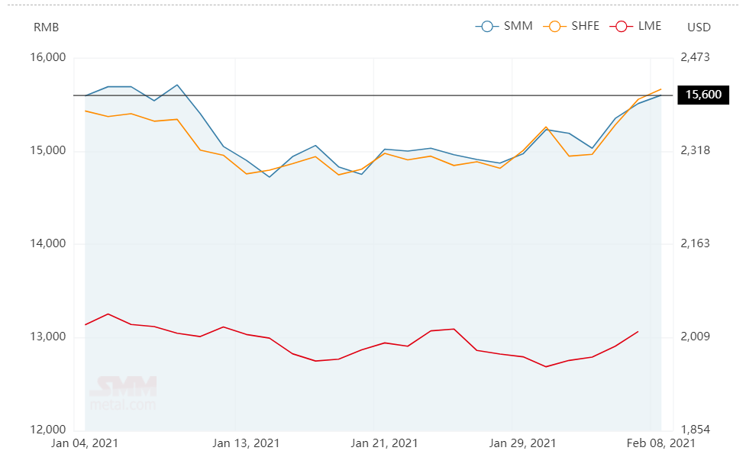Toggle LME series visibility via legend text
This screenshot has height=454, width=746.
649,27
